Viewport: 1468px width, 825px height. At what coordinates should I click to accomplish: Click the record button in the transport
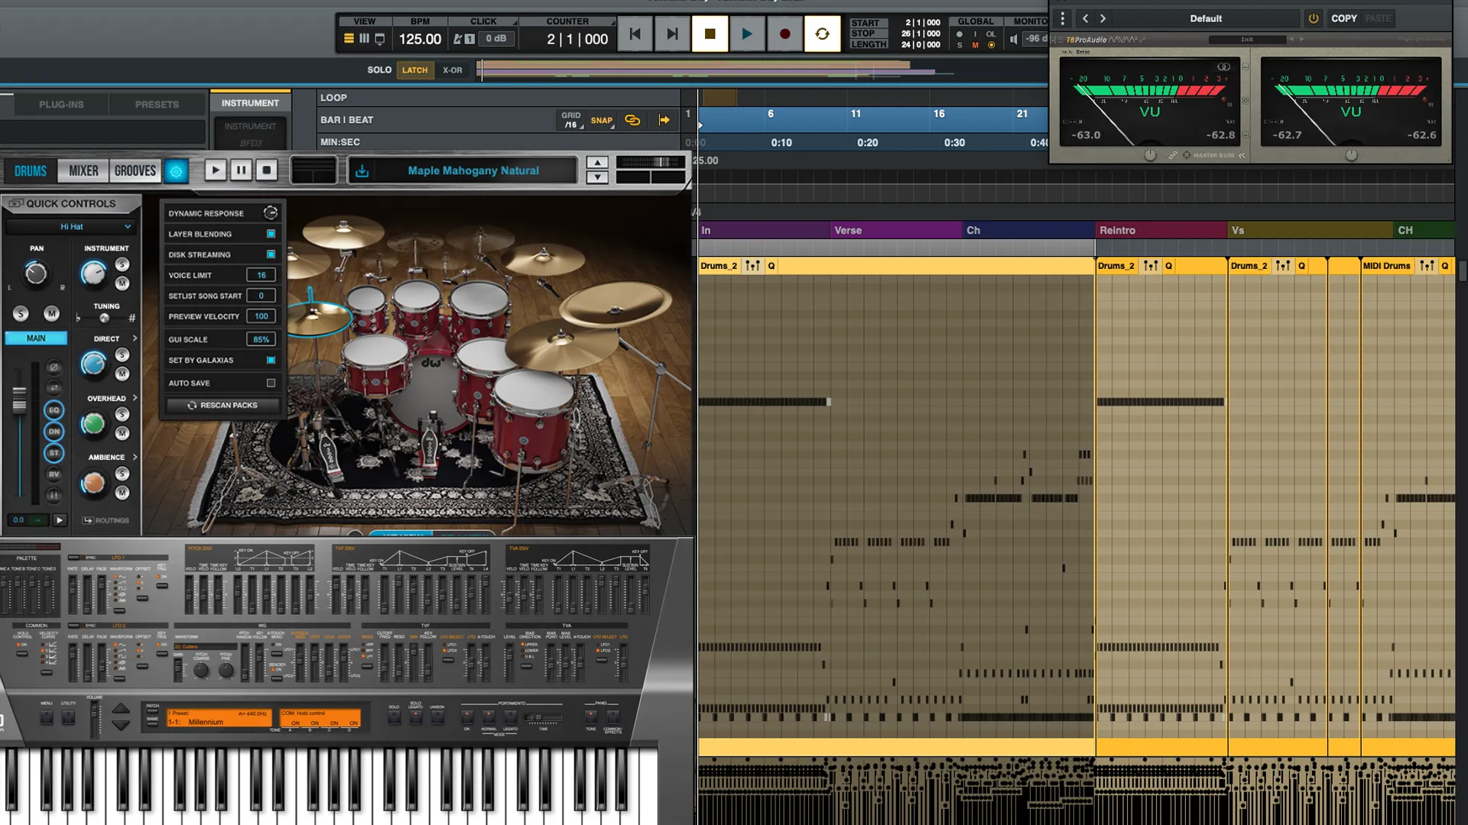(x=784, y=34)
